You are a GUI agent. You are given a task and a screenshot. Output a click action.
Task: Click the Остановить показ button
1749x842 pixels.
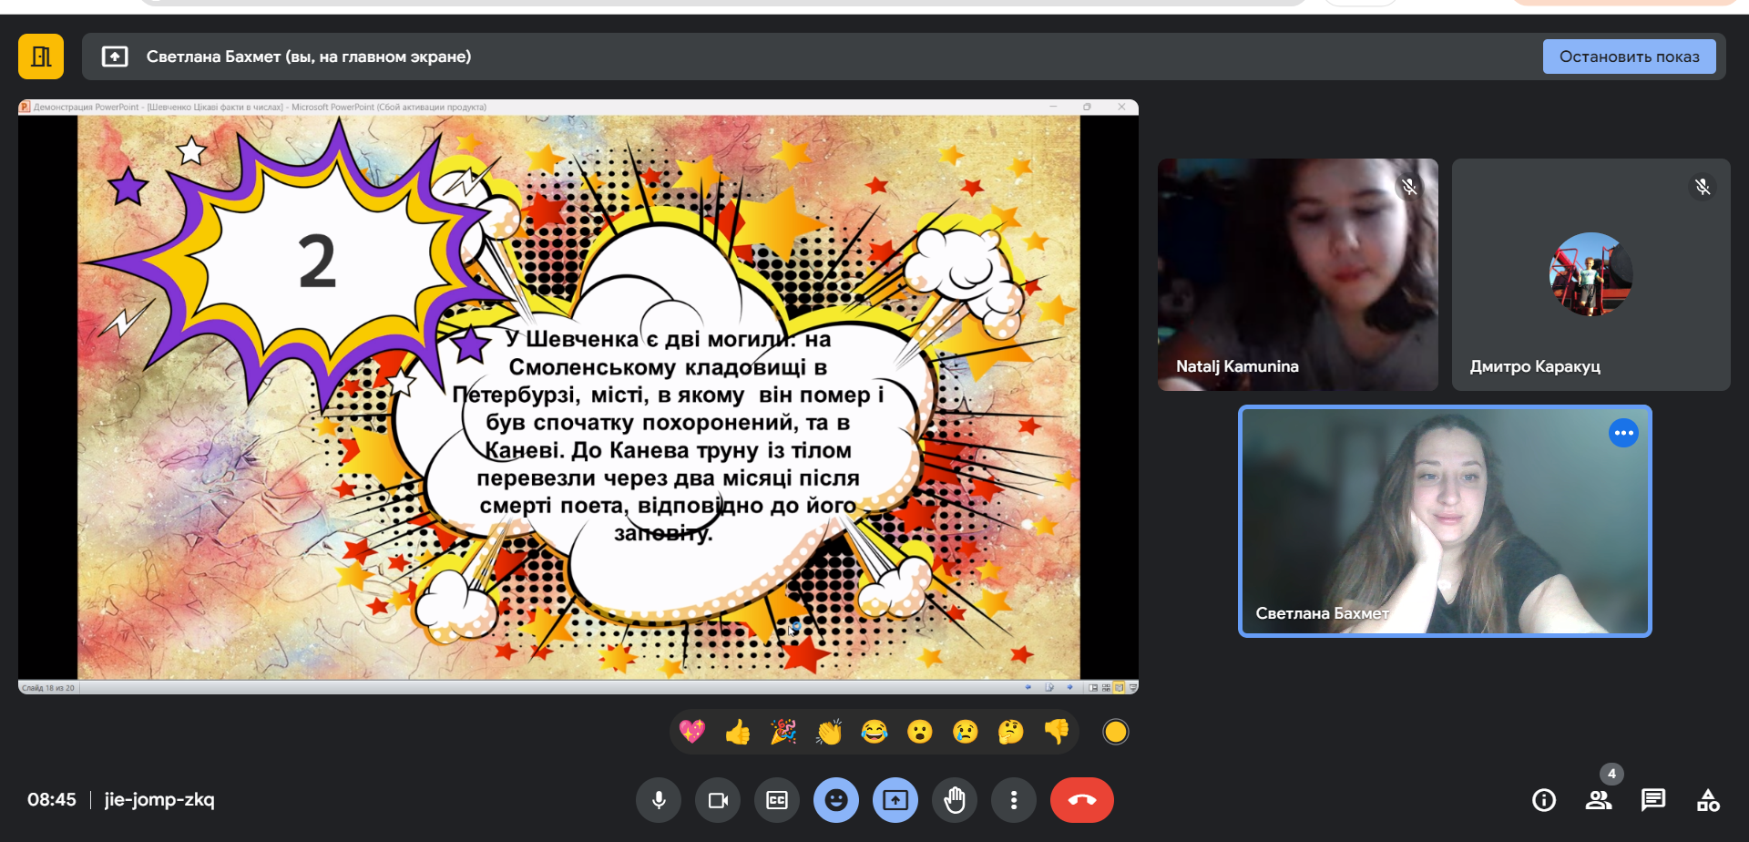pos(1629,56)
